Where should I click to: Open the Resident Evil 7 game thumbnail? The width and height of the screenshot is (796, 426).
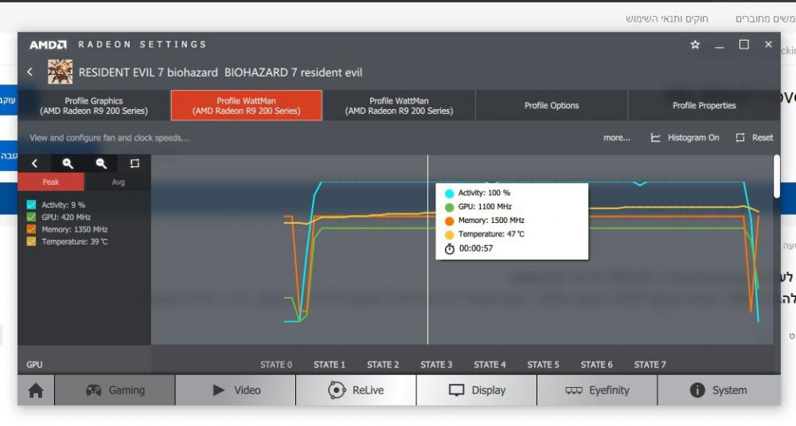point(60,72)
